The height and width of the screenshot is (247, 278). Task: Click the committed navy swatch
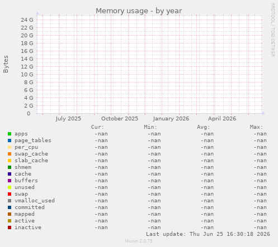(10, 207)
